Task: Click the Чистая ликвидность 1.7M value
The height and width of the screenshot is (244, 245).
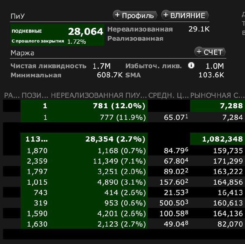Action: 102,66
